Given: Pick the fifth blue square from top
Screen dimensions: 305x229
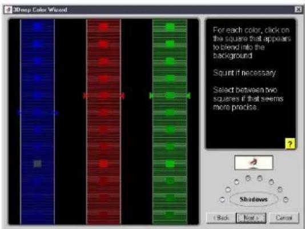Looking at the screenshot, I should 38,95.
